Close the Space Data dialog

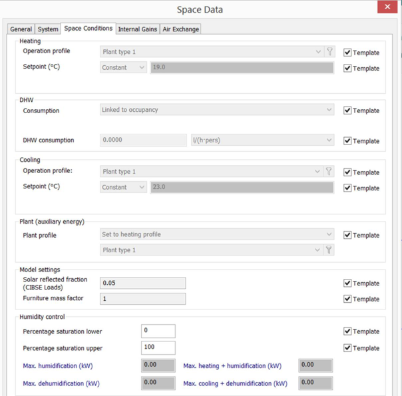click(x=387, y=7)
